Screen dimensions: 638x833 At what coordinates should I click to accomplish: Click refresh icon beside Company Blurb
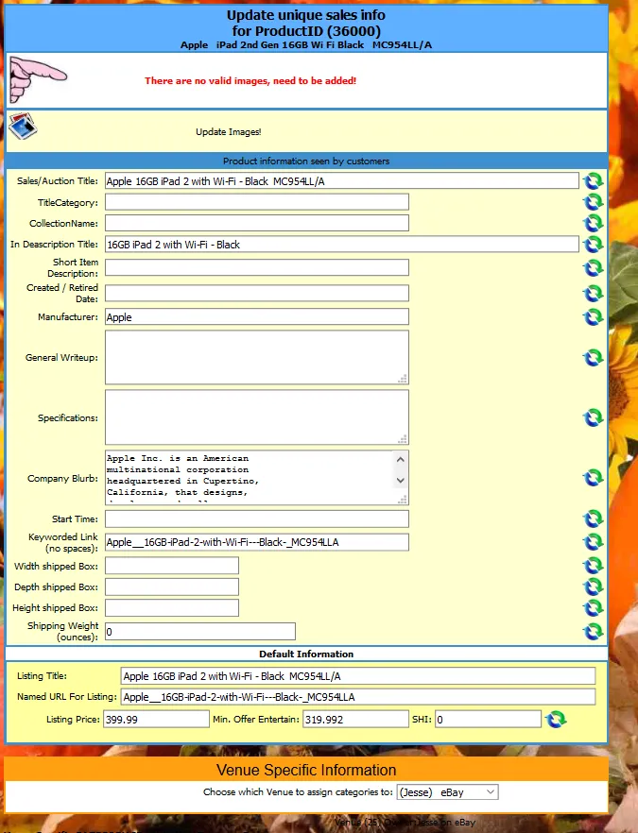[x=593, y=478]
